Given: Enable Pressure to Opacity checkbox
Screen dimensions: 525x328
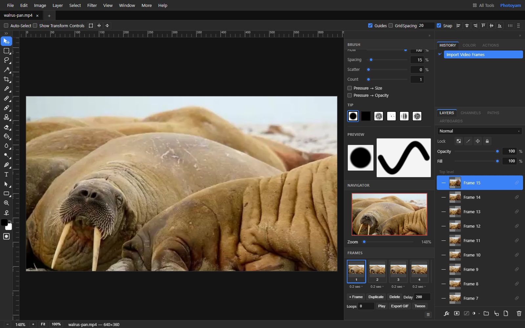Looking at the screenshot, I should [349, 95].
